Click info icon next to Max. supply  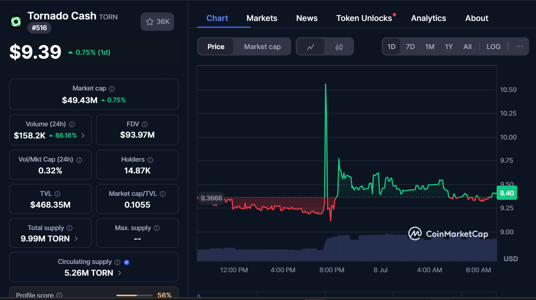pos(157,228)
